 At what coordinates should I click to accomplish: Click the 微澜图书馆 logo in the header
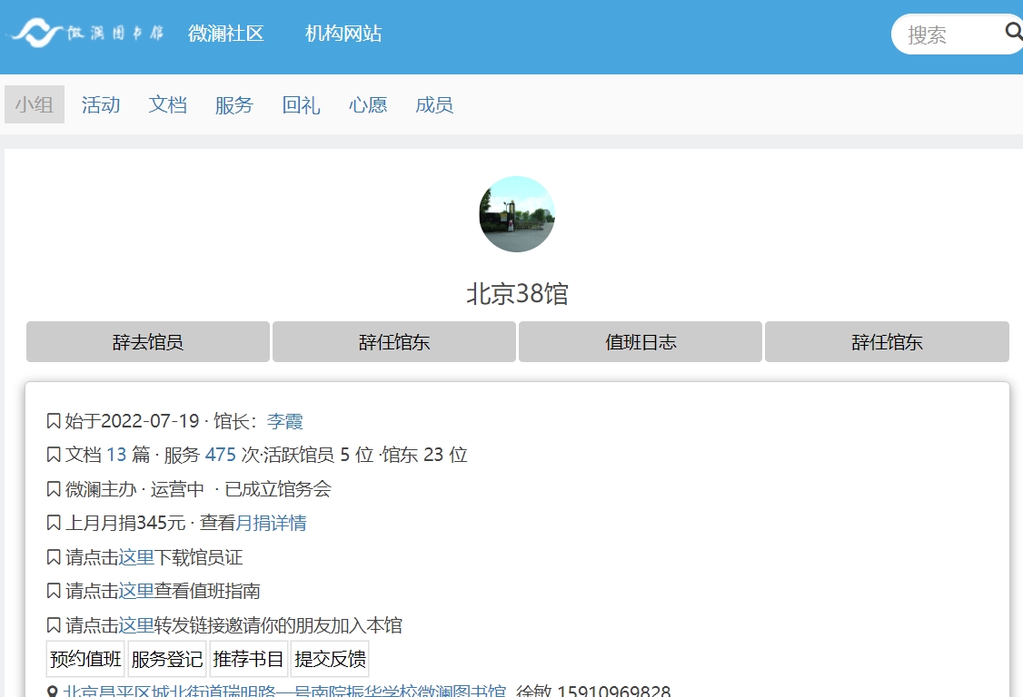pyautogui.click(x=87, y=34)
